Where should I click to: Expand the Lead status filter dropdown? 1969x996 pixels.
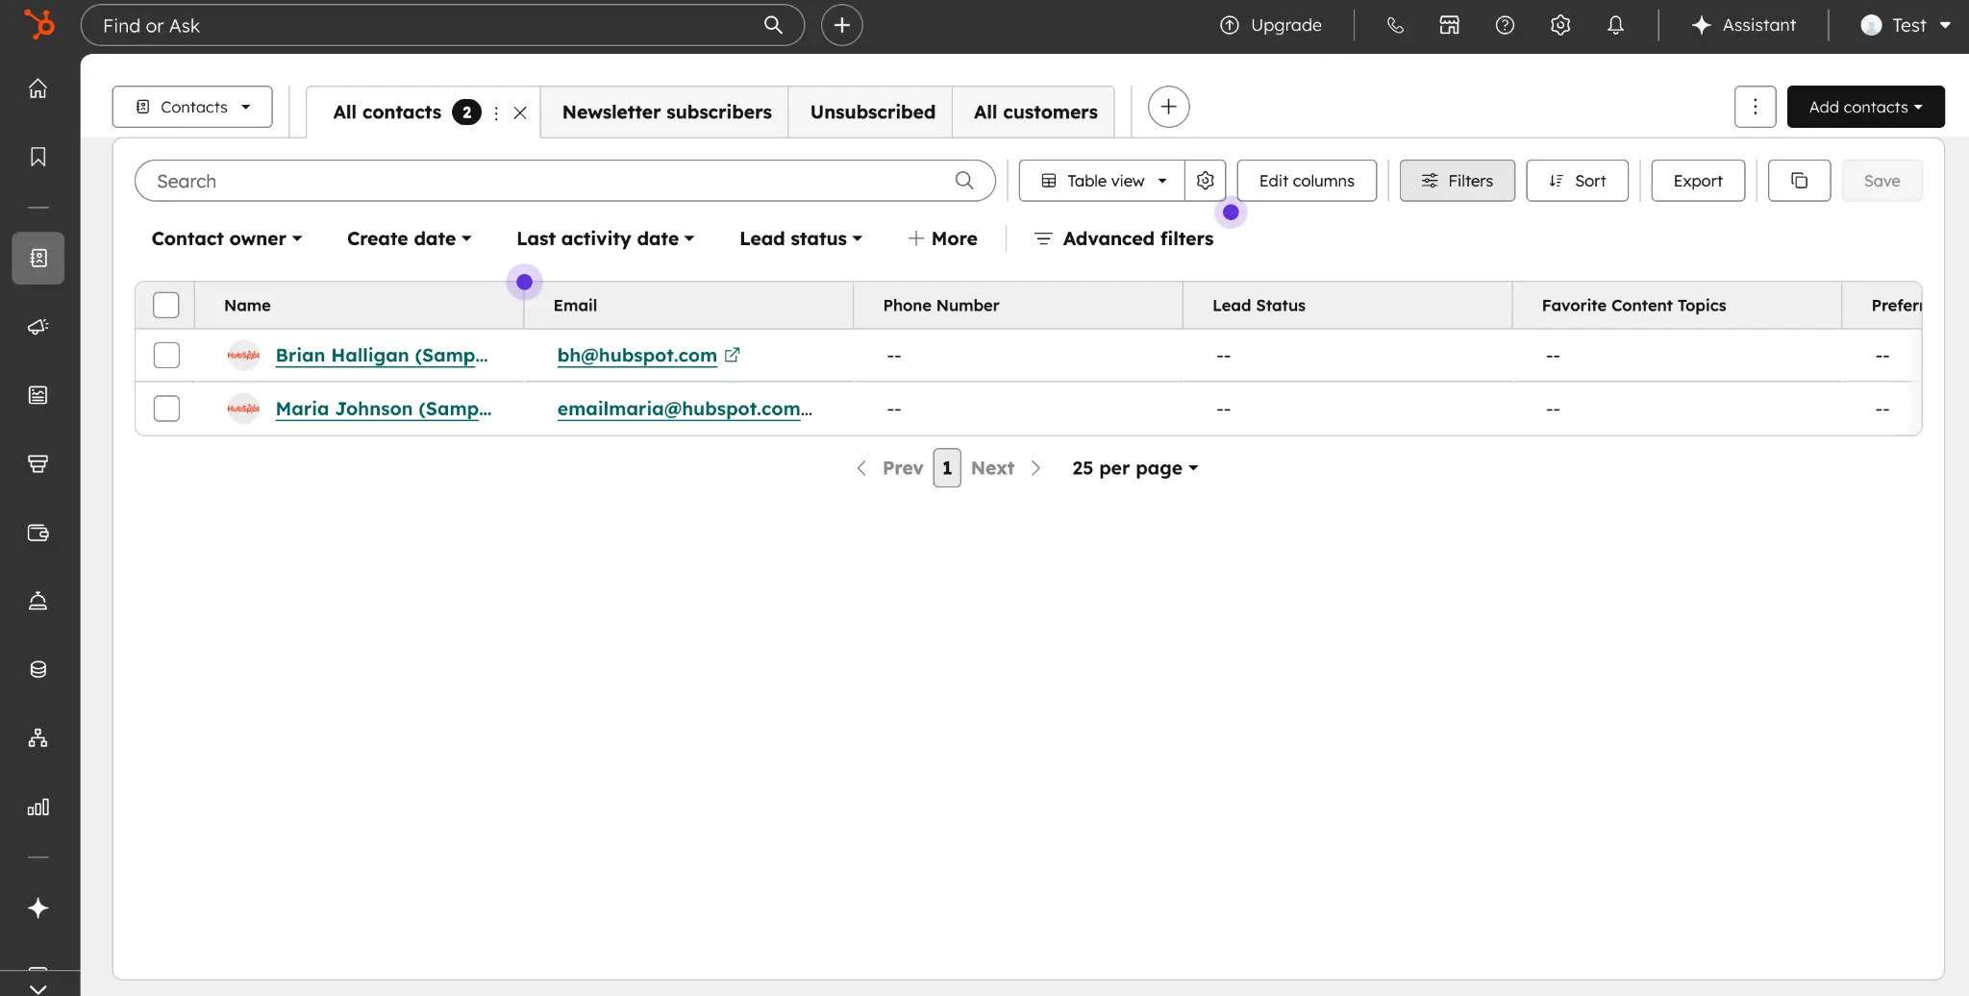pyautogui.click(x=801, y=238)
